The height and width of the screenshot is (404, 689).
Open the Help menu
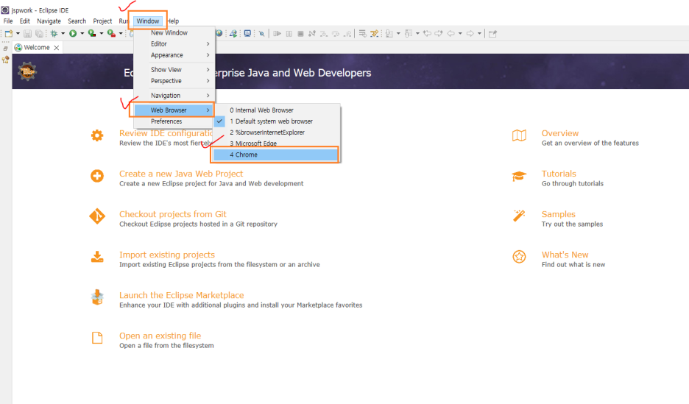[173, 21]
